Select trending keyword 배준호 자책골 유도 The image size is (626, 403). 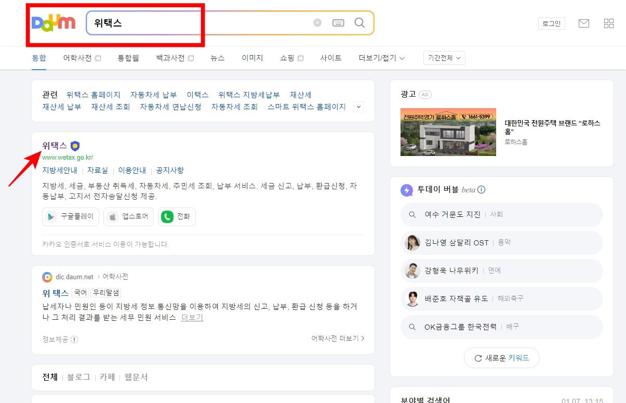coord(502,298)
